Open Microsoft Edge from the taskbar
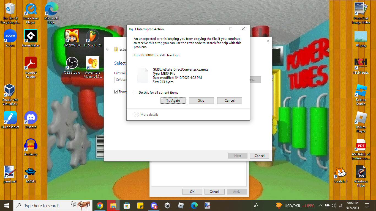Viewport: 376px width, 211px height. [194, 206]
